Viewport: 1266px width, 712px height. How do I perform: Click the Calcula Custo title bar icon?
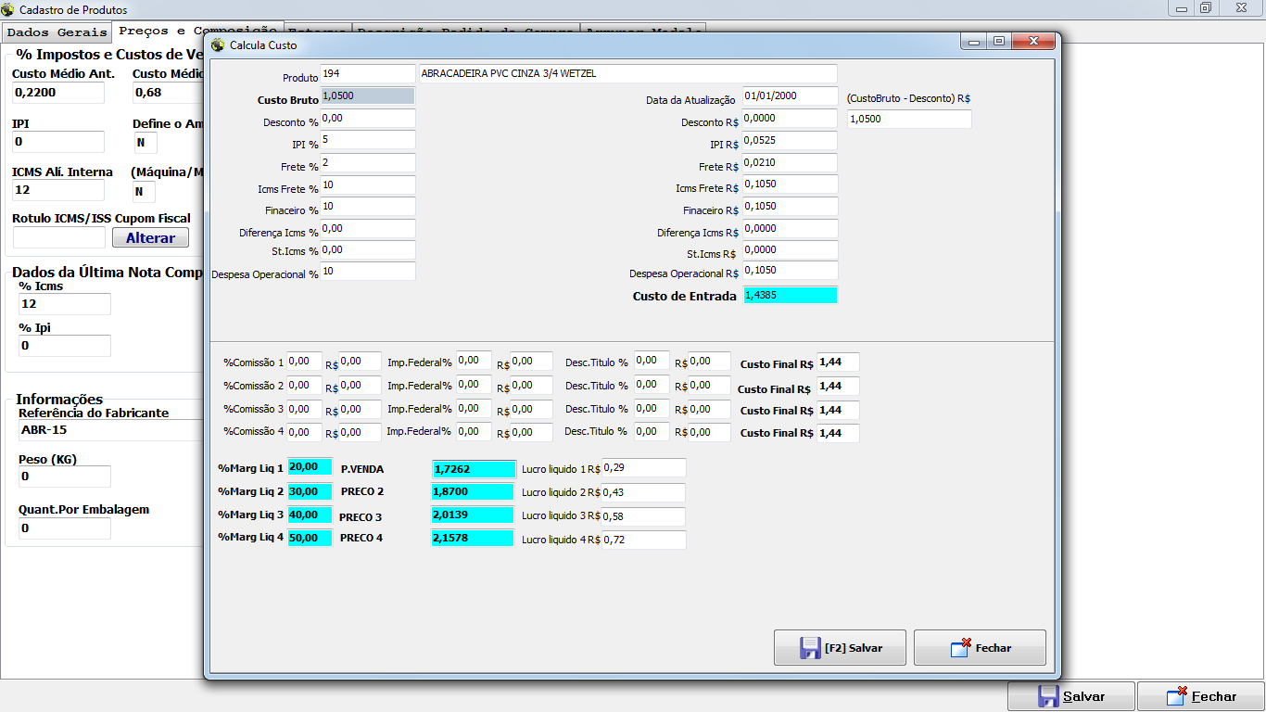pyautogui.click(x=218, y=44)
